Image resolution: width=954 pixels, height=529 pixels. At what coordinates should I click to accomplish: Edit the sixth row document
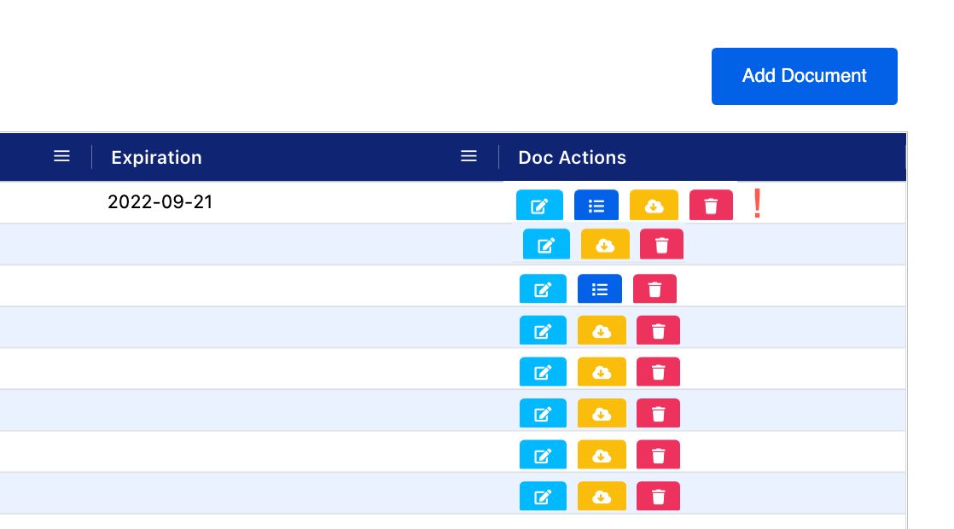pyautogui.click(x=543, y=414)
